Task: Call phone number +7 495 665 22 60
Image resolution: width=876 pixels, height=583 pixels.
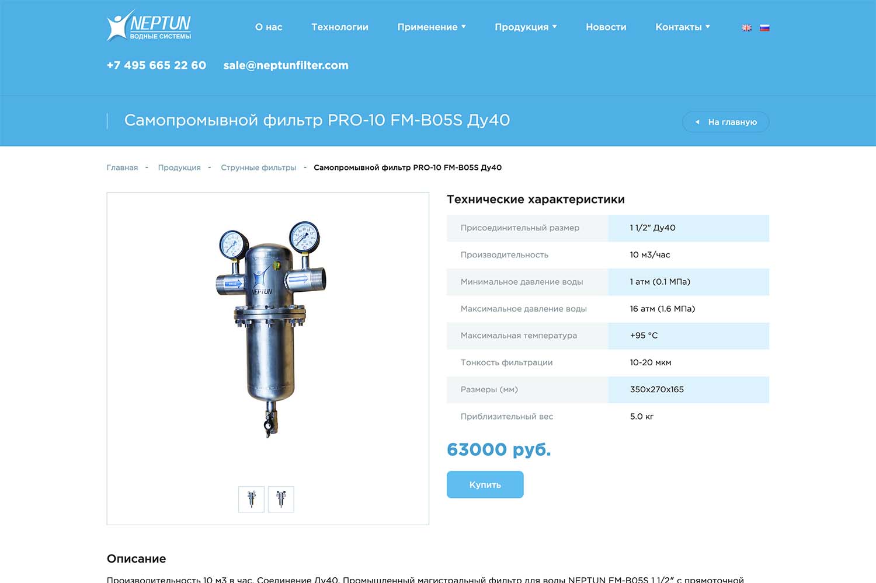Action: [157, 65]
